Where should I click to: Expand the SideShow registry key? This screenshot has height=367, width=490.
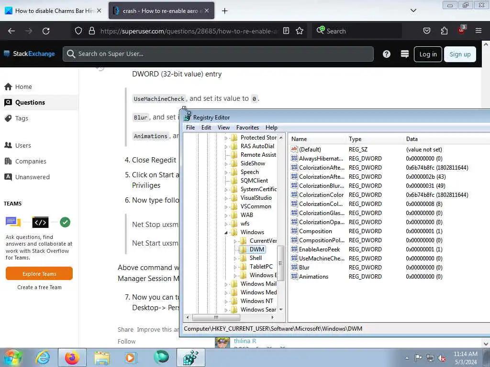click(226, 163)
